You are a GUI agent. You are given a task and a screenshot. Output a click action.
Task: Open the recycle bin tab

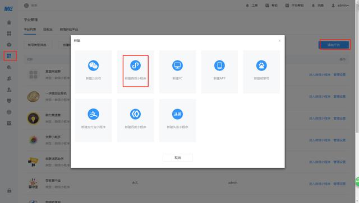pos(48,30)
